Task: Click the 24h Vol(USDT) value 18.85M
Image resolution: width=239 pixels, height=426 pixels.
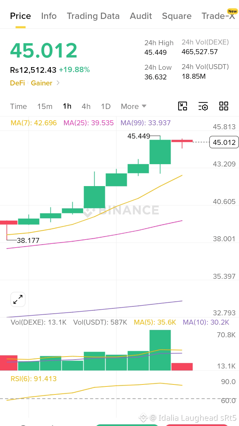Action: 194,76
